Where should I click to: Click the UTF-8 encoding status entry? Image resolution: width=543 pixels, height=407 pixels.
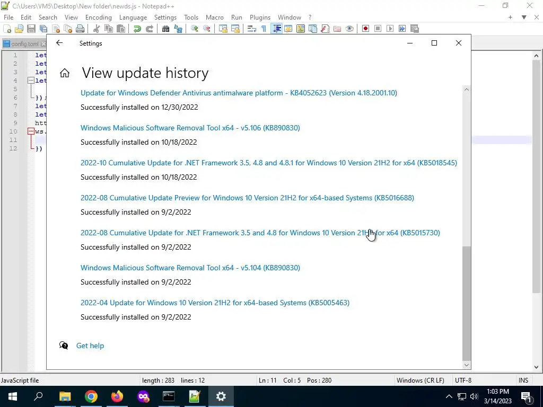[x=463, y=380]
